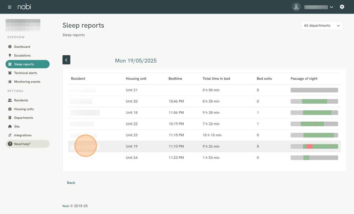Open the All departments dropdown

coord(322,26)
